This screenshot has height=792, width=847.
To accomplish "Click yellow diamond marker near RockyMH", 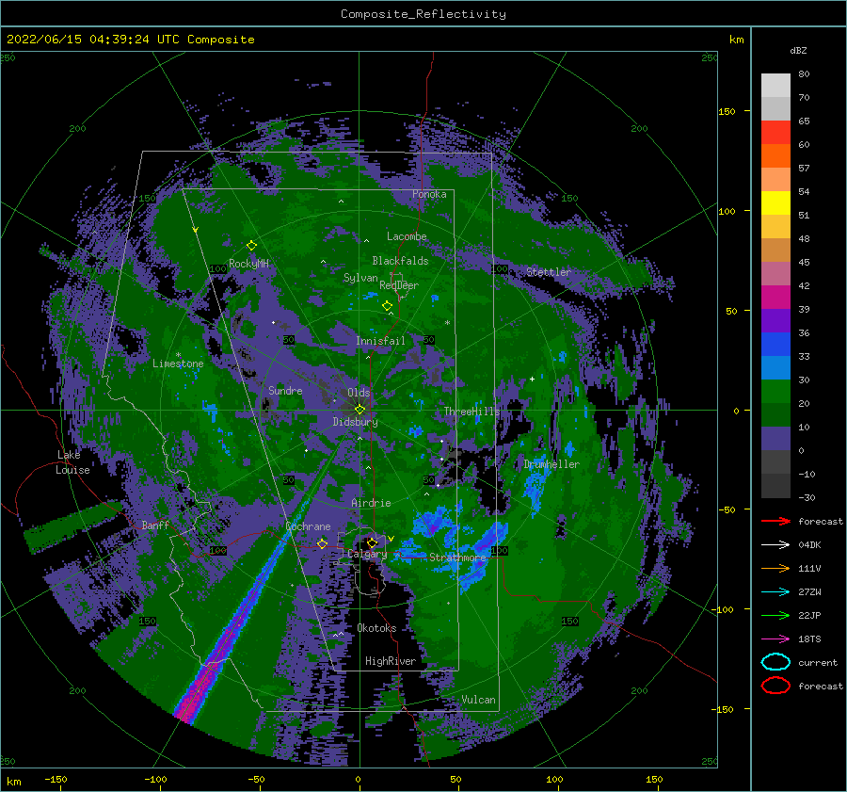I will pos(251,246).
